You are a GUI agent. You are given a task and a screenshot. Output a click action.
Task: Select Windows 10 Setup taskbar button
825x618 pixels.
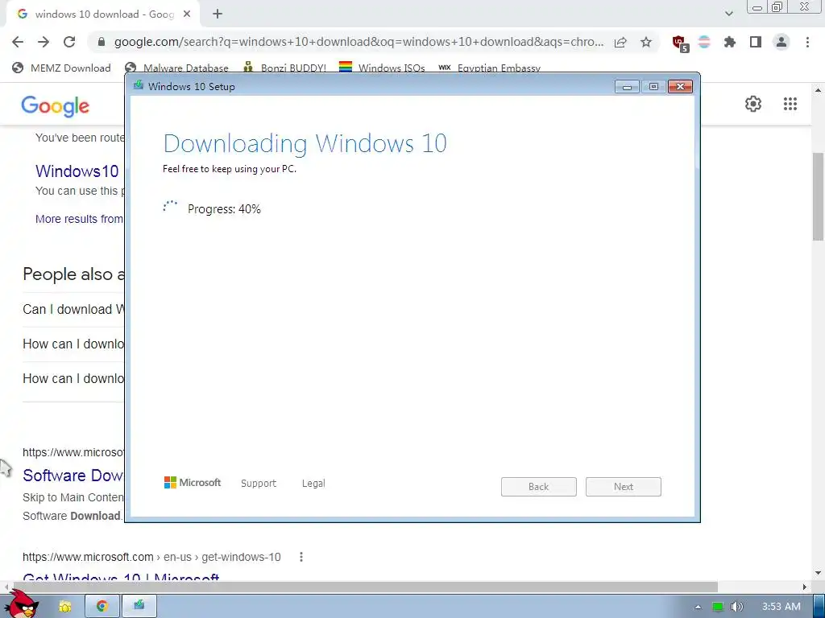pyautogui.click(x=139, y=606)
